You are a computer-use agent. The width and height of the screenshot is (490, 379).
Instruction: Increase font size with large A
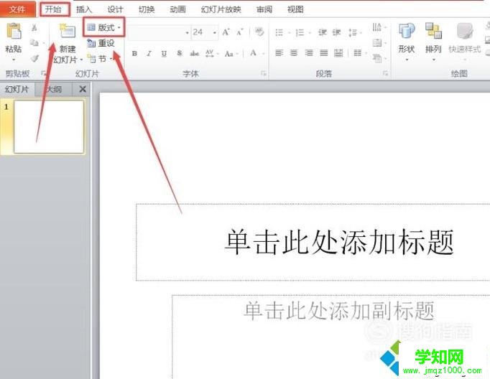tap(226, 32)
